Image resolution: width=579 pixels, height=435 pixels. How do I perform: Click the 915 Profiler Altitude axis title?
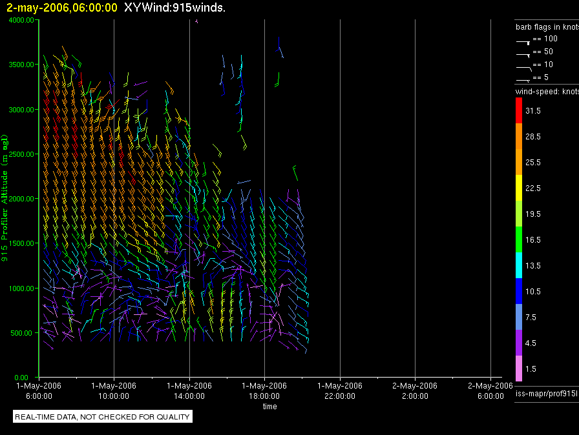pyautogui.click(x=5, y=197)
